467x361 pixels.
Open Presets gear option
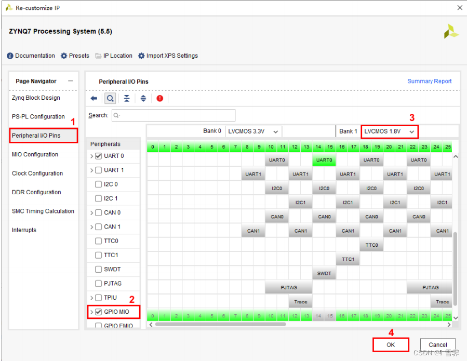click(x=75, y=56)
